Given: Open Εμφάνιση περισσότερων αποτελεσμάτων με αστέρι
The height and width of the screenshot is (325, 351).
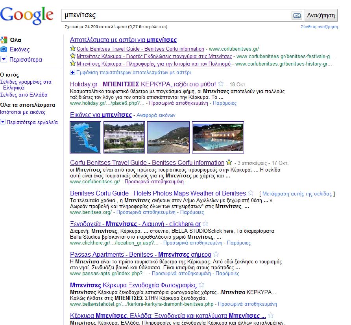Looking at the screenshot, I should click(x=133, y=73).
